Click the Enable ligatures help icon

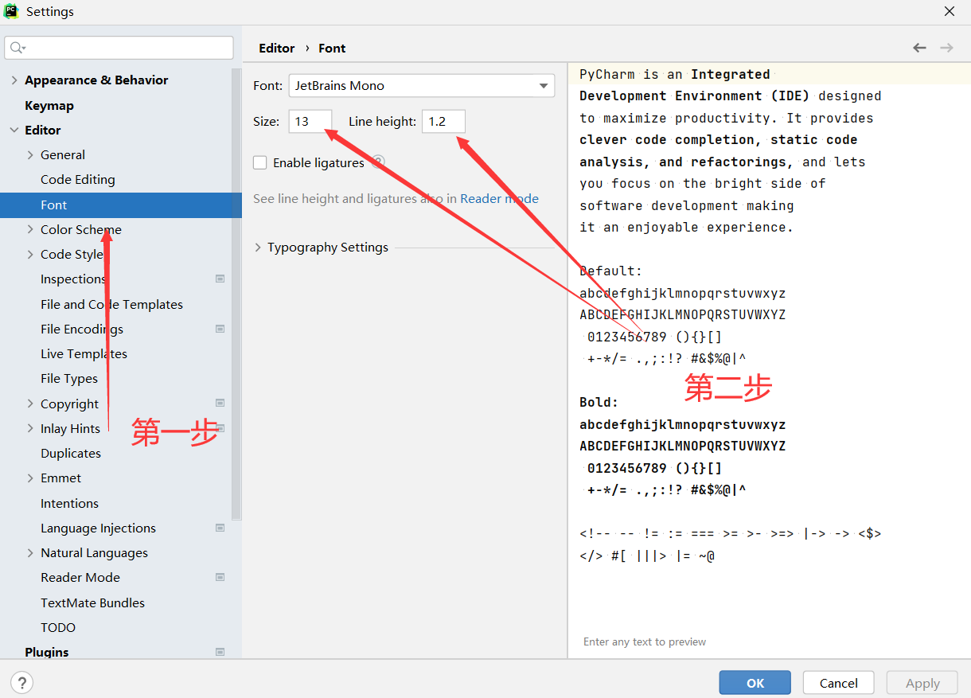(378, 162)
